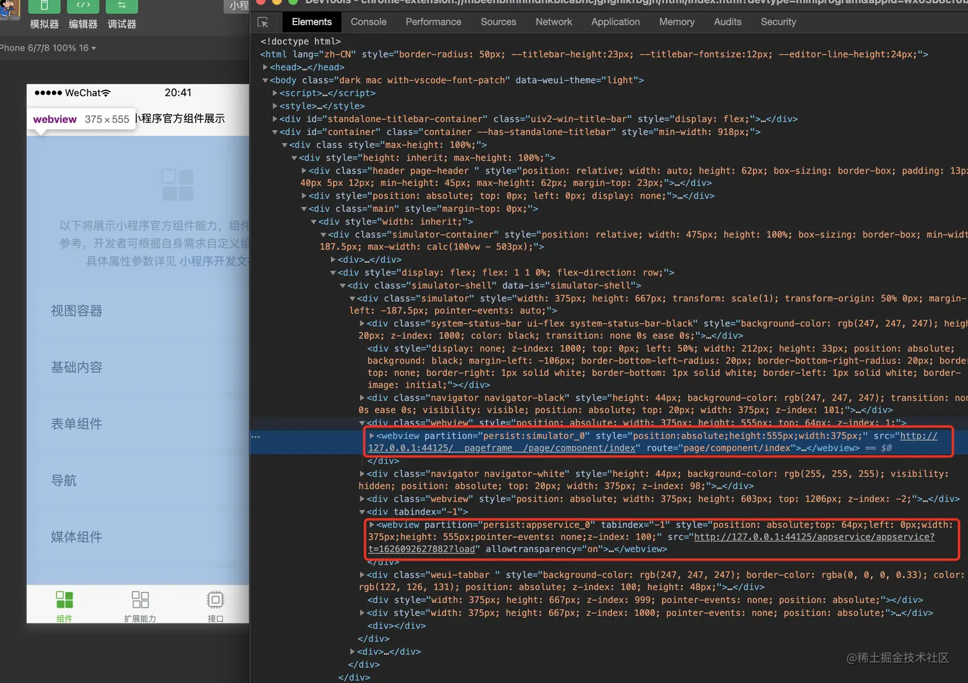The image size is (968, 683).
Task: Click the component grid logo in simulator
Action: coord(177,185)
